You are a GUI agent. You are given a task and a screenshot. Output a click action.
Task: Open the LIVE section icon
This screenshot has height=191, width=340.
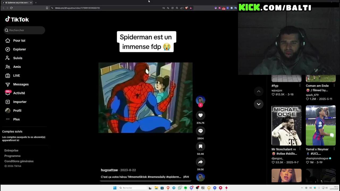(8, 76)
